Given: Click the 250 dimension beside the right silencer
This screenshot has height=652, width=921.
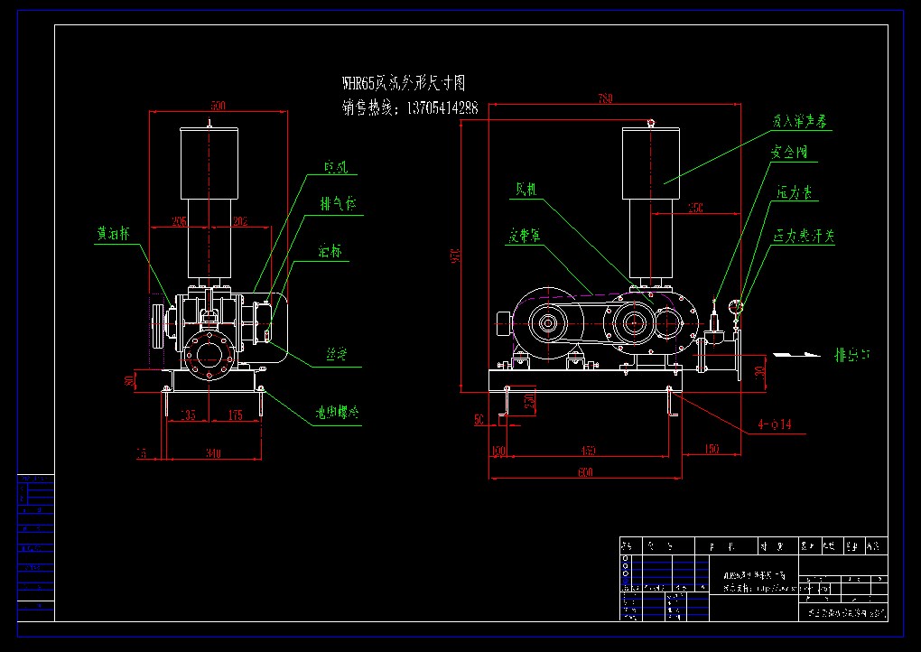Looking at the screenshot, I should (x=694, y=207).
